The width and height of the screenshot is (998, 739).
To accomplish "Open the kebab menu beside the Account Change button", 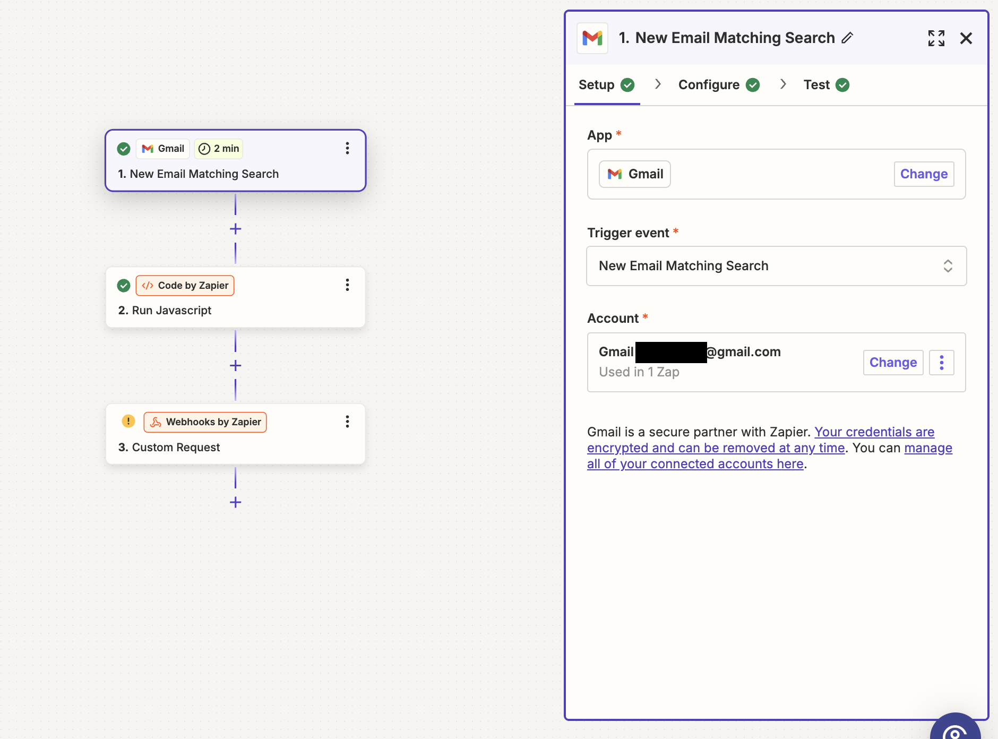I will 942,362.
